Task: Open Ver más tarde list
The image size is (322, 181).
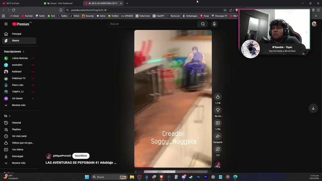Action: point(19,136)
